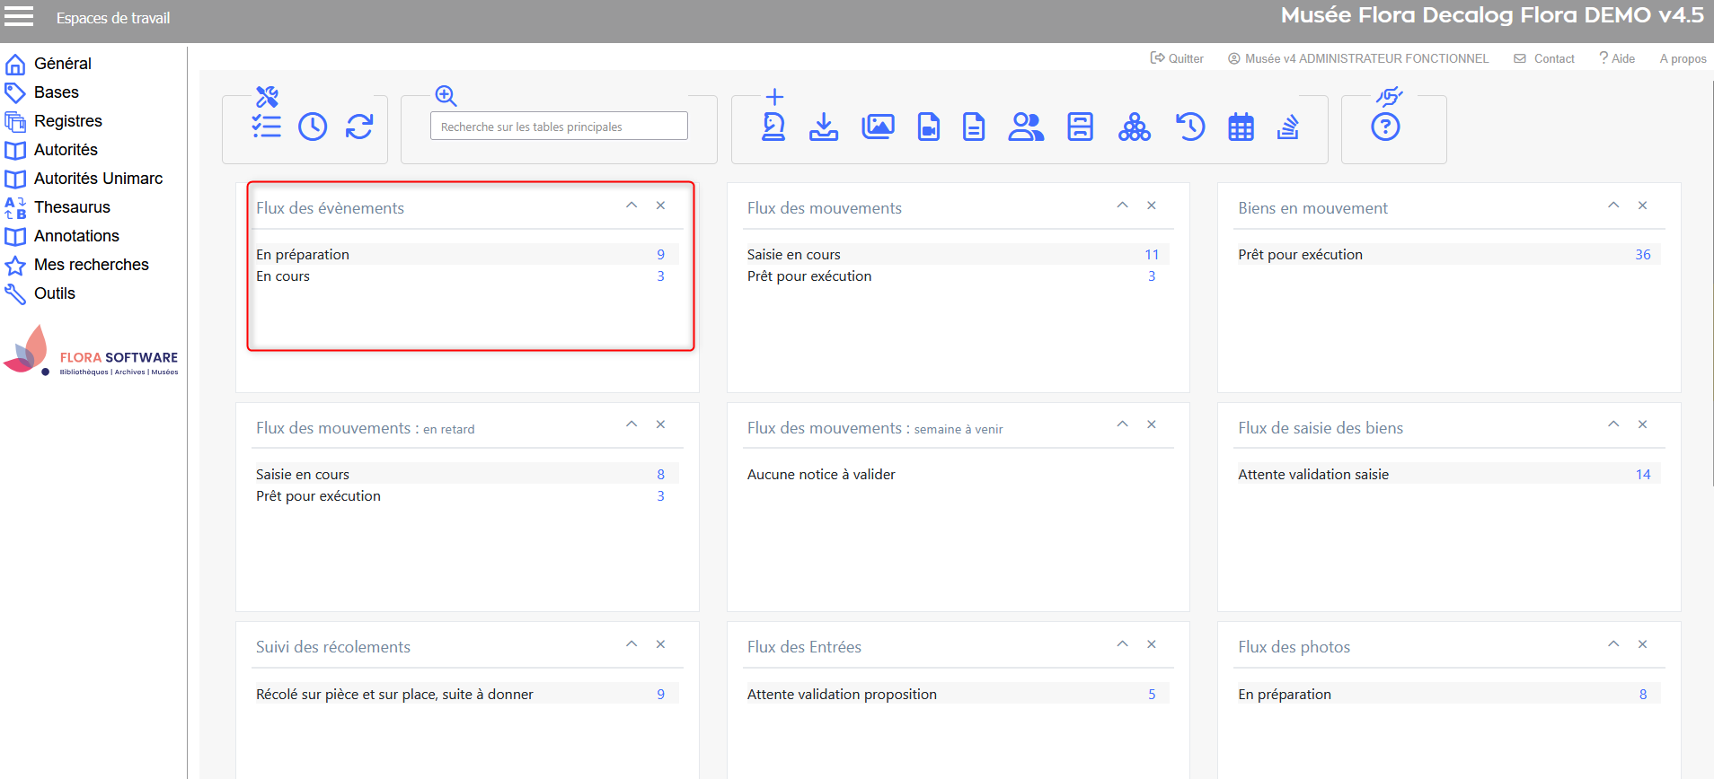The image size is (1714, 779).
Task: Click the refresh arrows icon
Action: 359,127
